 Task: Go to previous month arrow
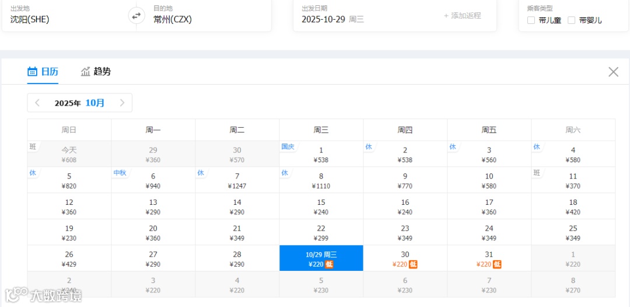tap(37, 103)
